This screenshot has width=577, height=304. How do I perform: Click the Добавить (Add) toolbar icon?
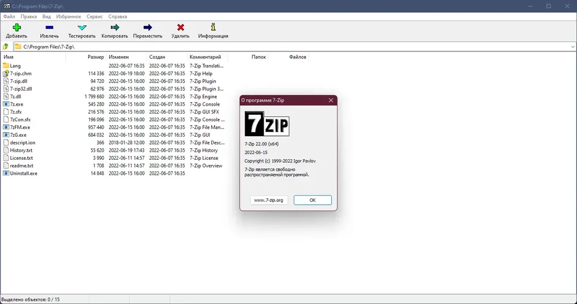(17, 27)
